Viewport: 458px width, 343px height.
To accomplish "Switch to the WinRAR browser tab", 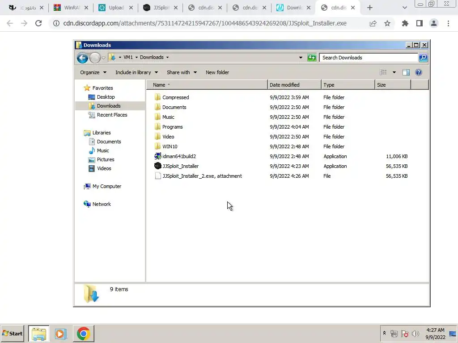I will click(x=71, y=8).
